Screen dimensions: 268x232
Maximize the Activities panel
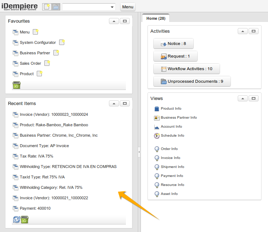(x=254, y=31)
